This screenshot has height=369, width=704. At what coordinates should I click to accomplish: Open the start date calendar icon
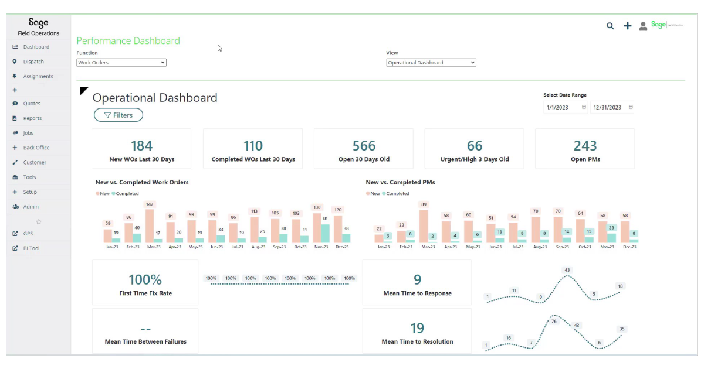pyautogui.click(x=584, y=107)
